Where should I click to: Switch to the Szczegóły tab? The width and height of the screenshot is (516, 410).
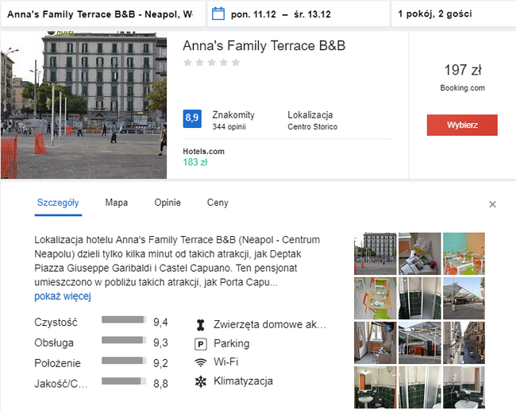pos(58,203)
